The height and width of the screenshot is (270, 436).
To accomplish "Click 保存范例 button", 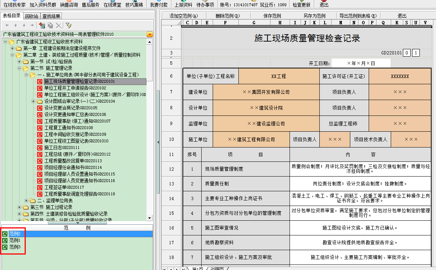I will coord(272,16).
